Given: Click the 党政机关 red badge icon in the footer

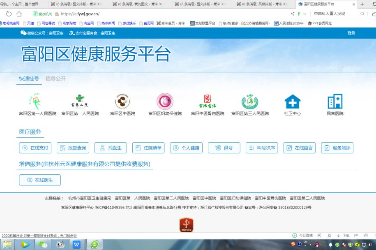Looking at the screenshot, I should (x=186, y=225).
